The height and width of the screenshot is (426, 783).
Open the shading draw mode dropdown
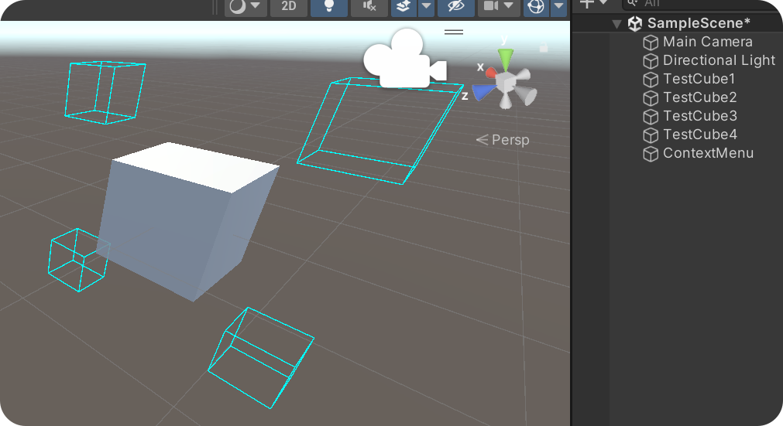pos(246,6)
